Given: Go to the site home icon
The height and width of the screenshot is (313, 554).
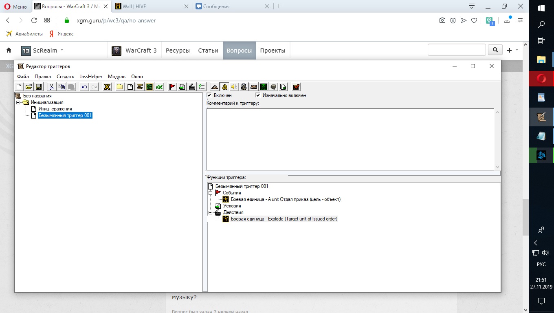Looking at the screenshot, I should point(9,51).
